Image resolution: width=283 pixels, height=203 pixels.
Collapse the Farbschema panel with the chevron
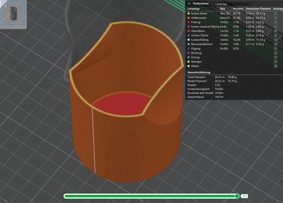[189, 4]
